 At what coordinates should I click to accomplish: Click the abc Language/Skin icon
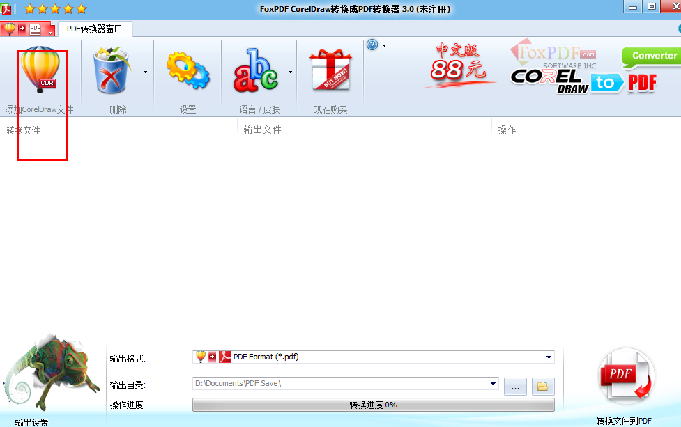pyautogui.click(x=256, y=70)
